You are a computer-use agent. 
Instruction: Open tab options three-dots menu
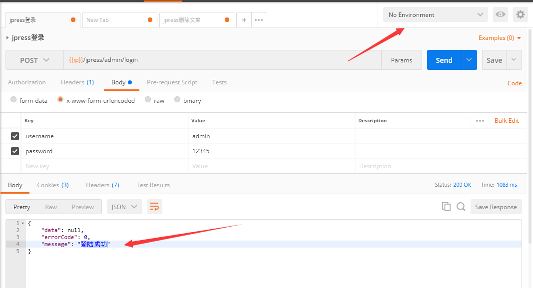point(259,19)
